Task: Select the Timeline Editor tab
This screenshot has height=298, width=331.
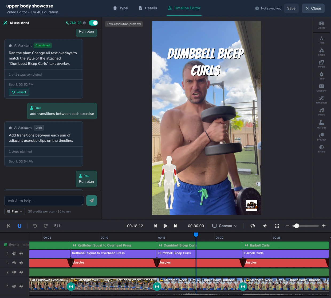Action: tap(184, 8)
